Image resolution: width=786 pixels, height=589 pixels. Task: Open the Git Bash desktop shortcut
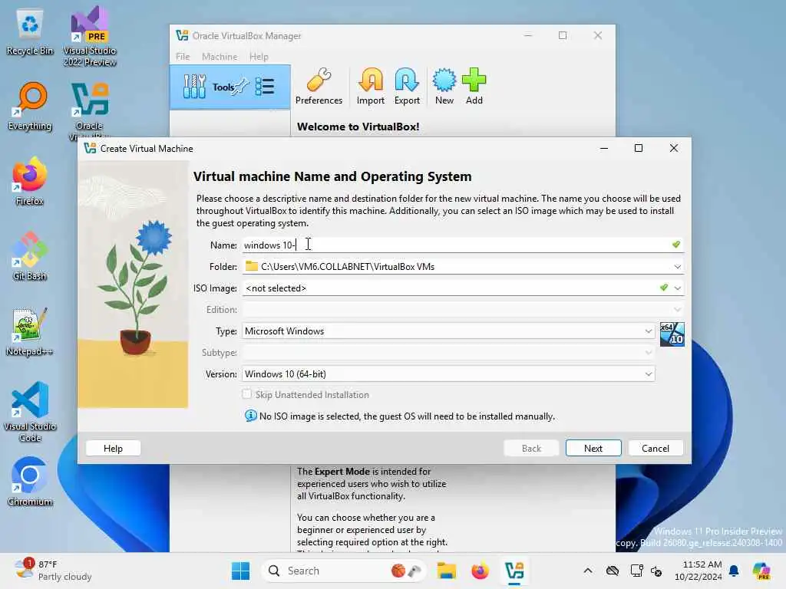click(x=30, y=256)
